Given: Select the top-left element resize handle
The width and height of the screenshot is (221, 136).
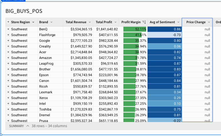Looking at the screenshot, I should click(1, 2).
